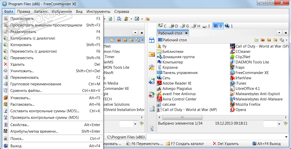Select calc.exe in the right panel
This screenshot has width=291, height=149.
(x=166, y=104)
